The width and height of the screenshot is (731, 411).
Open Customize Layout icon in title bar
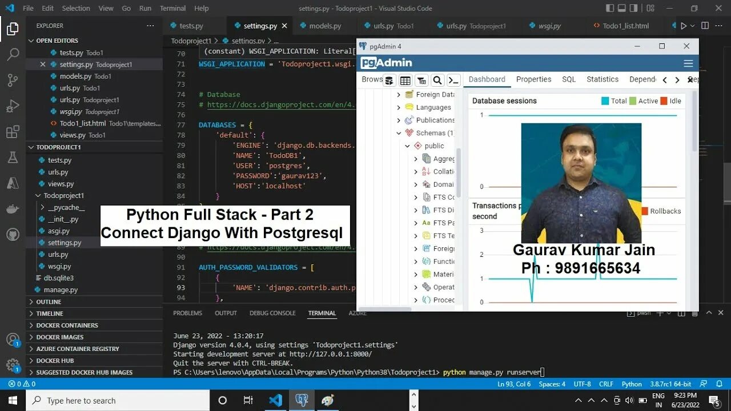[x=650, y=9]
